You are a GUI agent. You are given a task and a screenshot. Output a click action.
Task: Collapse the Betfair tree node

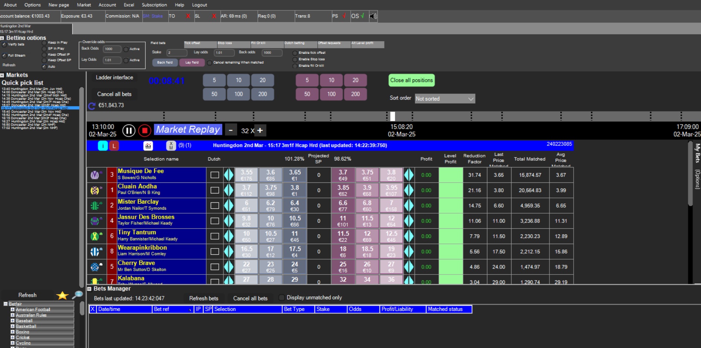click(x=6, y=304)
